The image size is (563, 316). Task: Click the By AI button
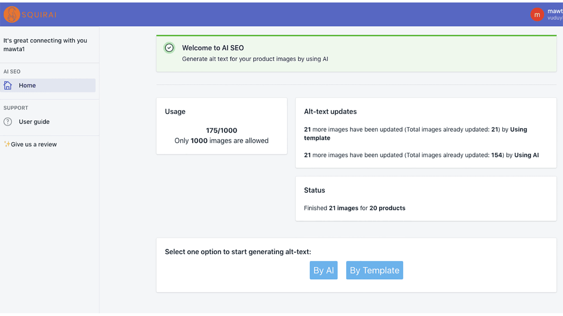[323, 270]
